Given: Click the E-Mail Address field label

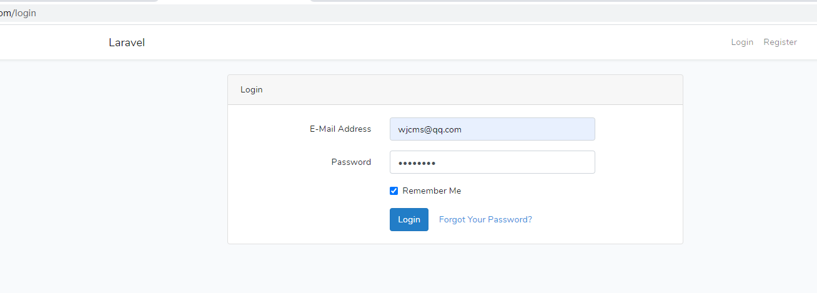Looking at the screenshot, I should pos(340,129).
